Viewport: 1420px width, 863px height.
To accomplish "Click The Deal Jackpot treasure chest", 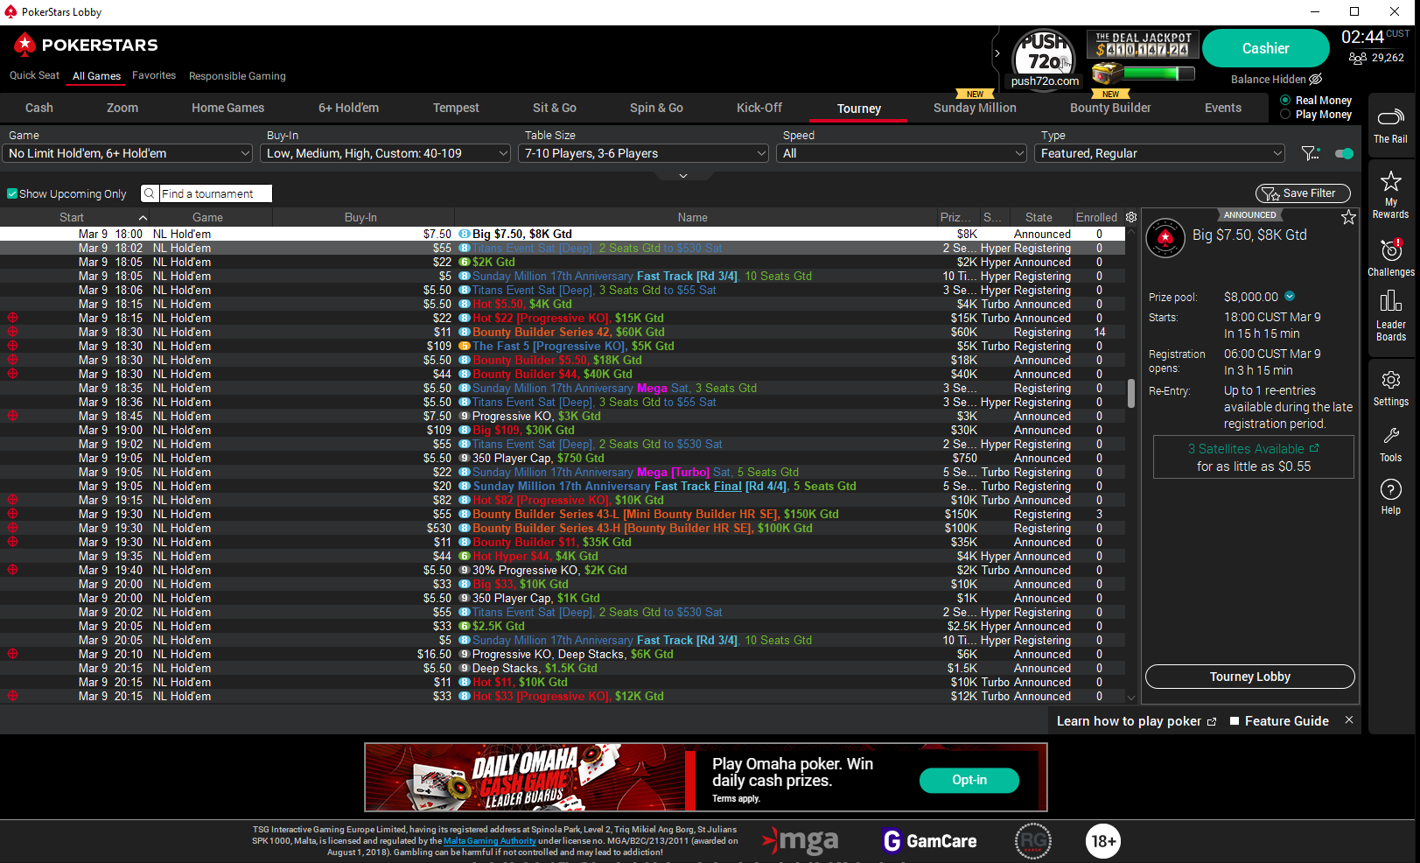I will [1107, 74].
